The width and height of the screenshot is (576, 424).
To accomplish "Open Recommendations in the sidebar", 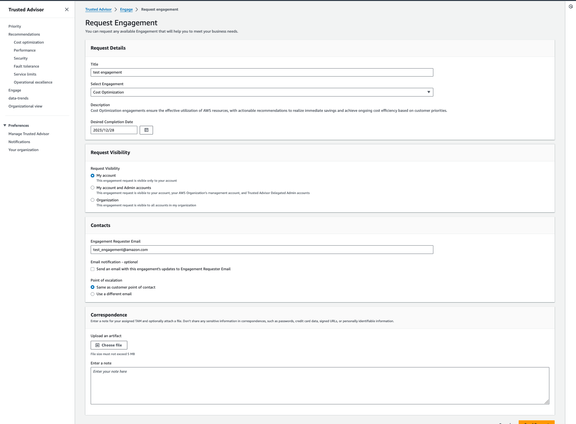I will pyautogui.click(x=24, y=34).
